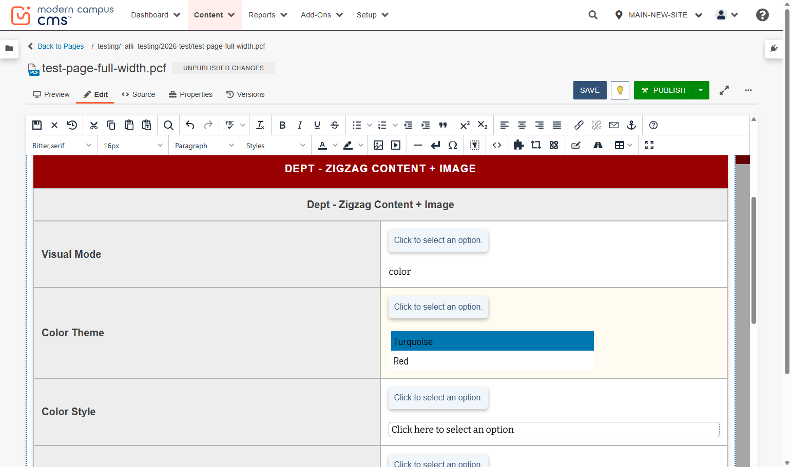Click the superscript icon
Screen dimensions: 791x467
click(x=465, y=125)
